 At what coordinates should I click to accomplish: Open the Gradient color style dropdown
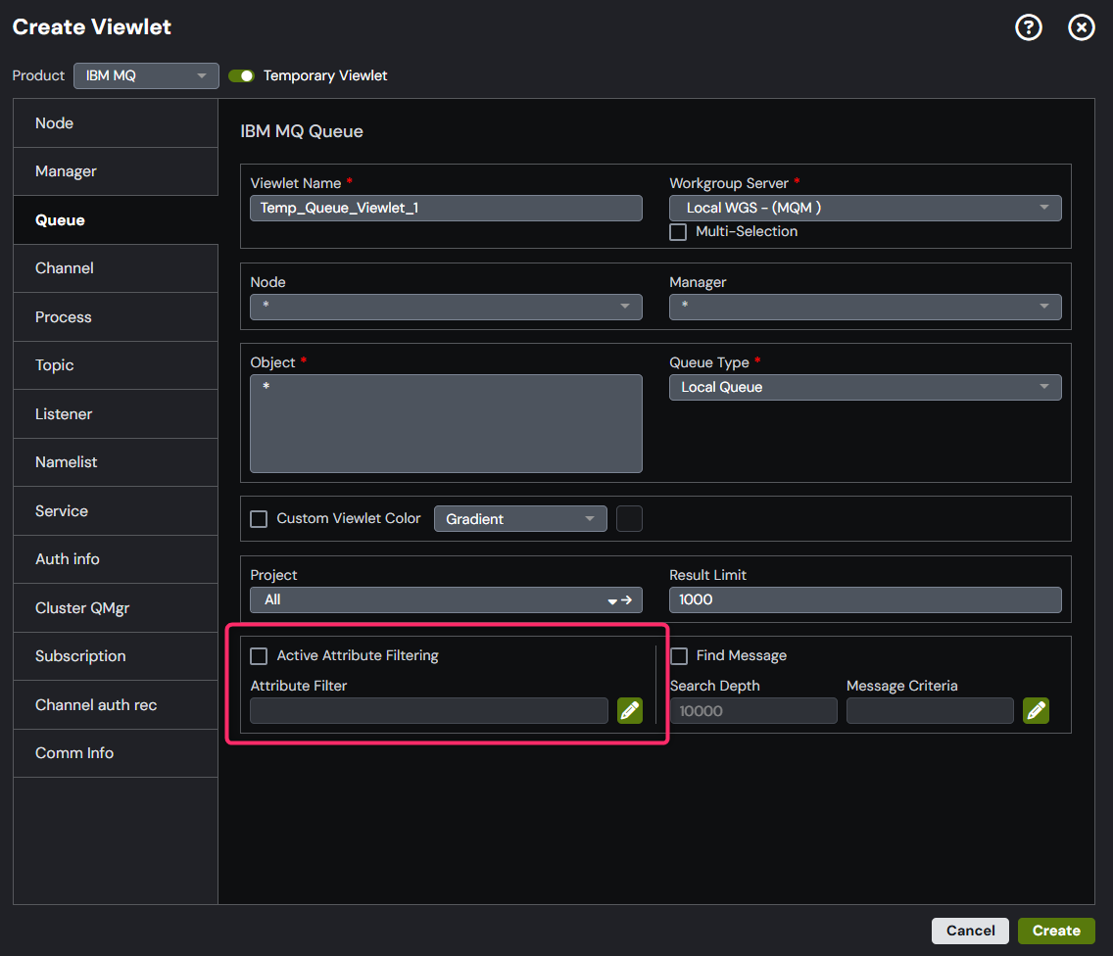pos(520,519)
